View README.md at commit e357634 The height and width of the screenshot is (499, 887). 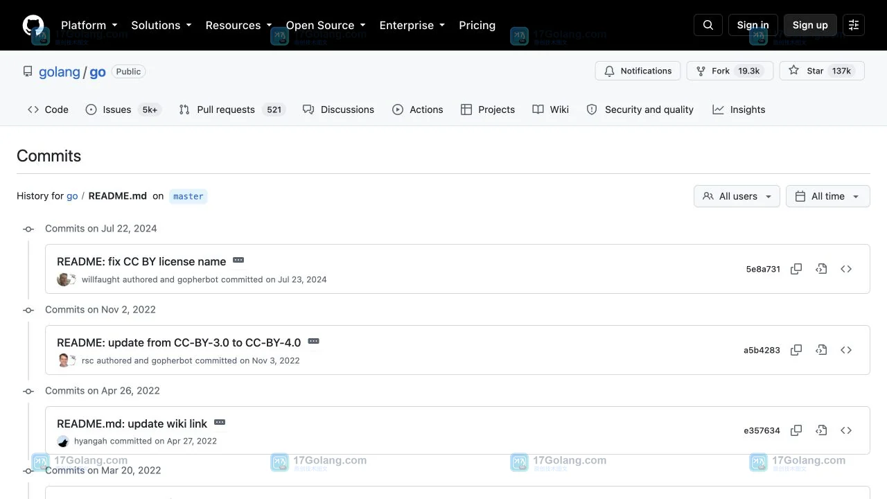[821, 430]
